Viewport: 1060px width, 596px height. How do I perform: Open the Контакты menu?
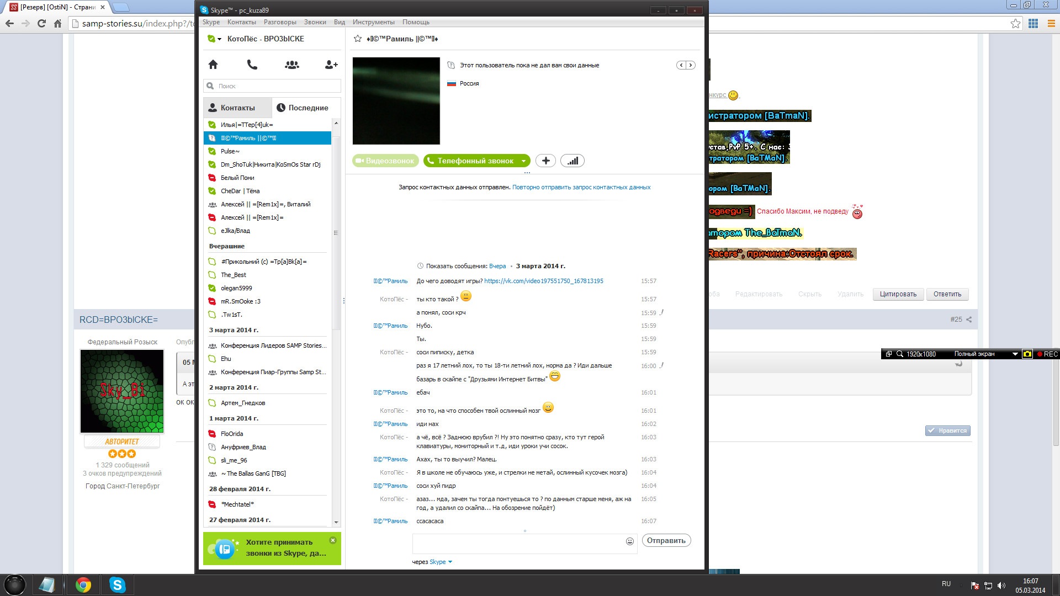(241, 22)
